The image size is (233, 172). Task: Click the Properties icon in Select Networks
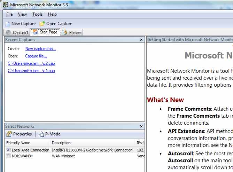9,134
